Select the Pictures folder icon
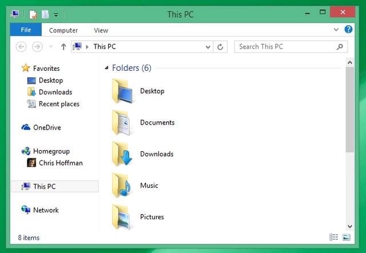 click(121, 217)
